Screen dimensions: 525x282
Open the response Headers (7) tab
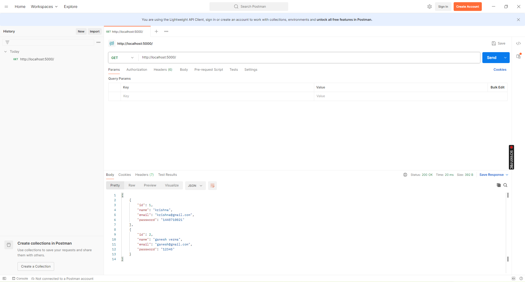tap(144, 175)
